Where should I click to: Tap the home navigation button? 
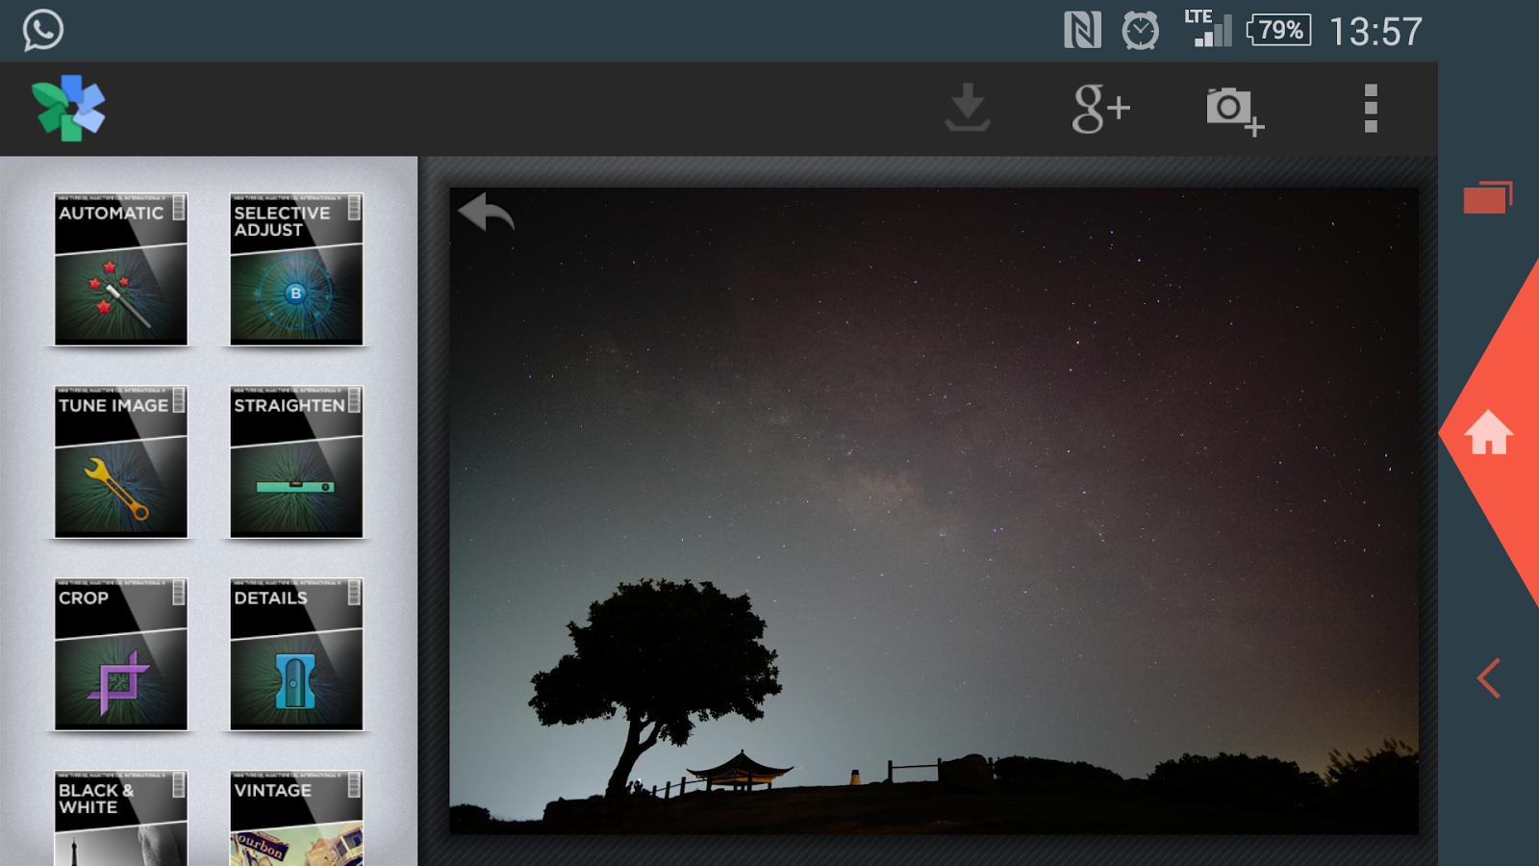pos(1488,432)
